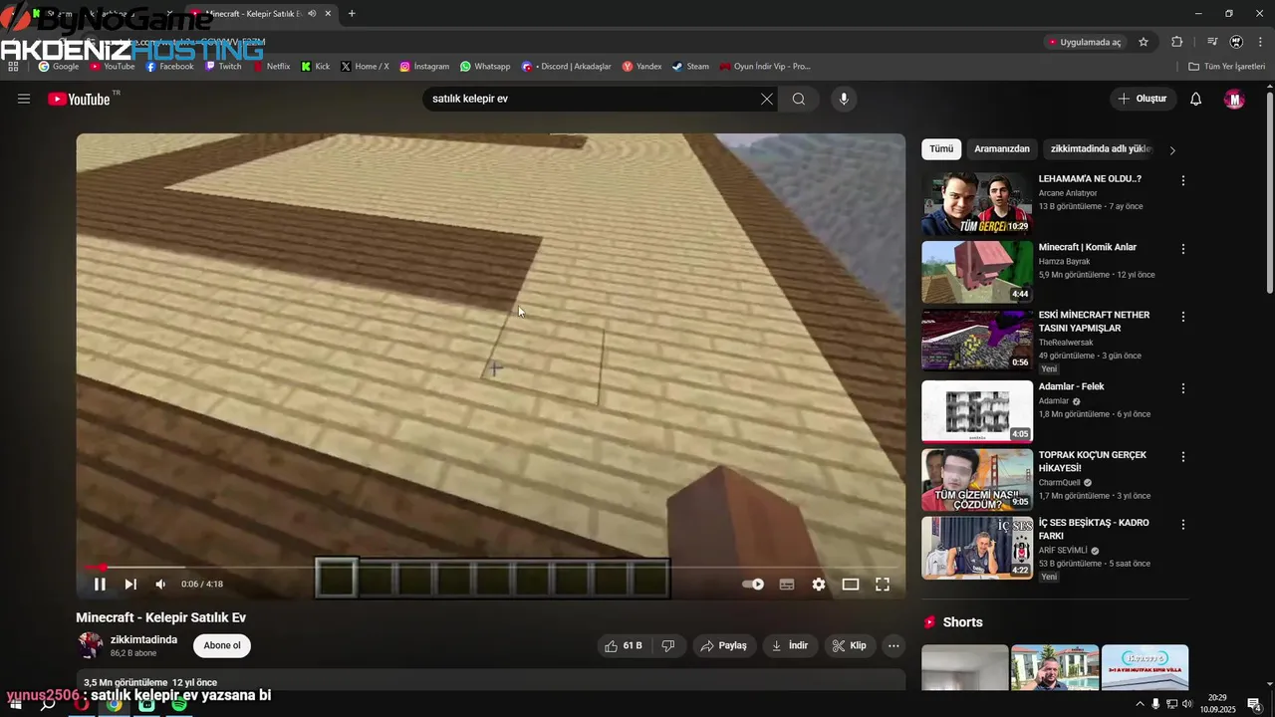Click the Uygulamada aç button

[x=1084, y=42]
